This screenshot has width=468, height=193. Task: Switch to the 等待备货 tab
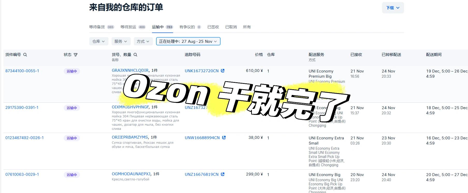coord(101,27)
